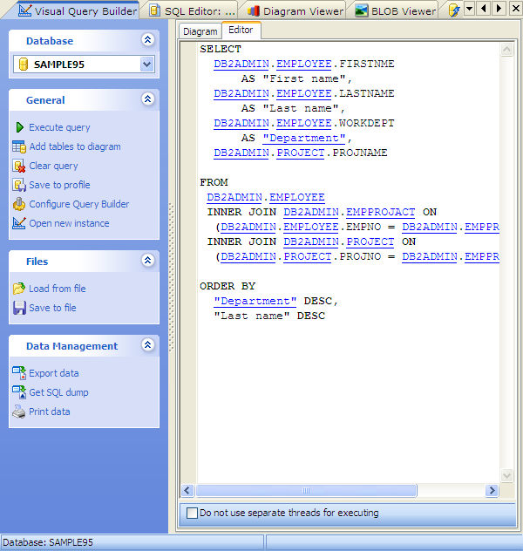Switch to SQL Editor tab
The image size is (523, 551).
192,10
